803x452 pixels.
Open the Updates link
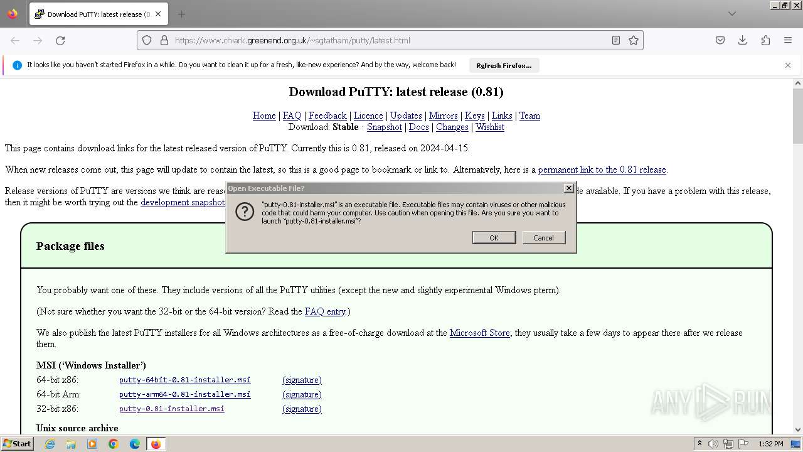click(x=406, y=116)
